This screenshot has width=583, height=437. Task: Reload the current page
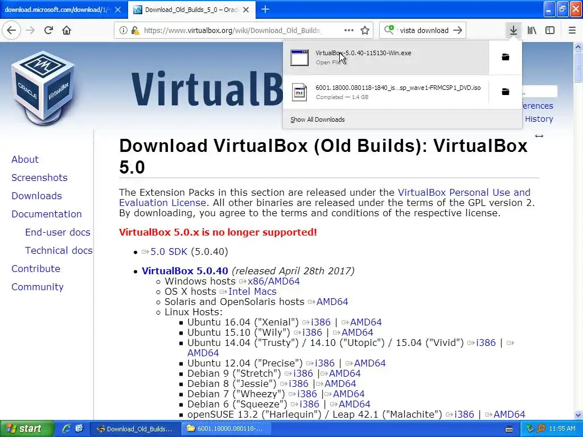point(49,30)
